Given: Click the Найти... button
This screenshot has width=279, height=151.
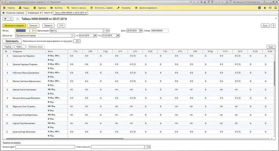Looking at the screenshot, I should 20,47.
